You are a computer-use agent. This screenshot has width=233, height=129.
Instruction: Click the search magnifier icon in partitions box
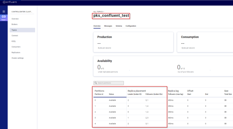tap(95, 83)
